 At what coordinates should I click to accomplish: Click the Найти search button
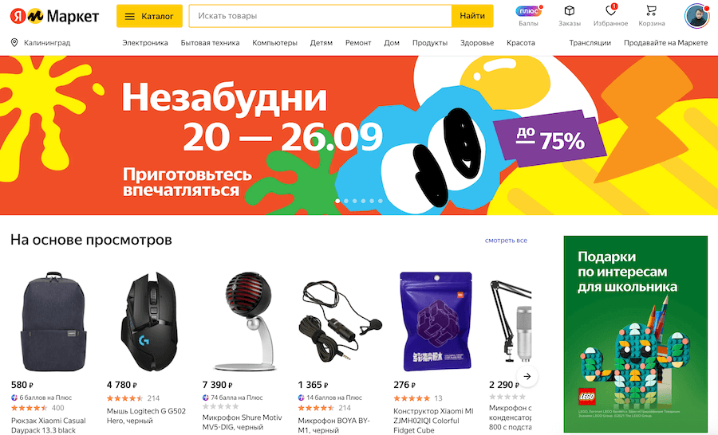(472, 16)
